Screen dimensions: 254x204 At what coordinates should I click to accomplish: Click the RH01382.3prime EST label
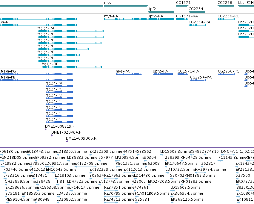(200, 176)
